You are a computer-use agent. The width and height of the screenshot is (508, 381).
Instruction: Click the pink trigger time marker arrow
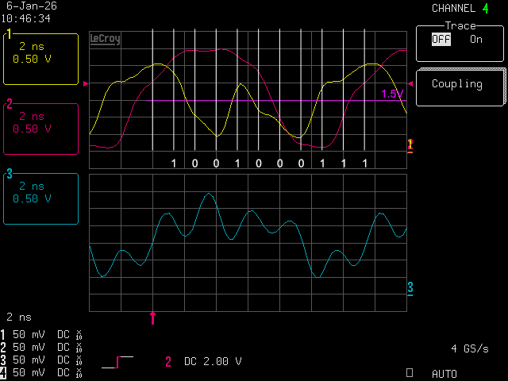[x=153, y=318]
